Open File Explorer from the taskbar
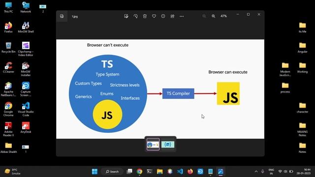The height and width of the screenshot is (177, 315). coord(159,172)
